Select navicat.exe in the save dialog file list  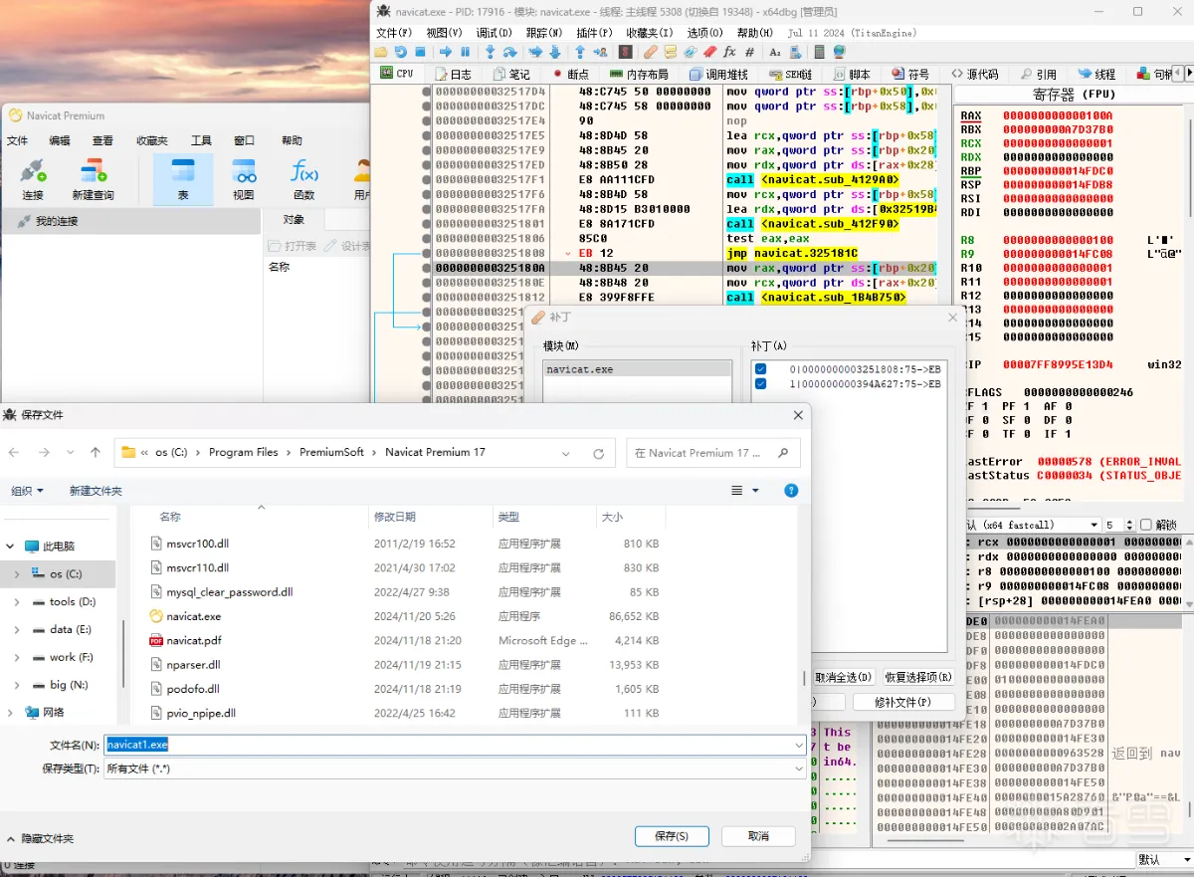click(x=193, y=616)
